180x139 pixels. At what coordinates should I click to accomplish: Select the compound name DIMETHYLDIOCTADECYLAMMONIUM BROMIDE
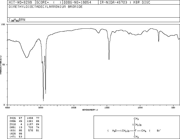pyautogui.click(x=46, y=7)
